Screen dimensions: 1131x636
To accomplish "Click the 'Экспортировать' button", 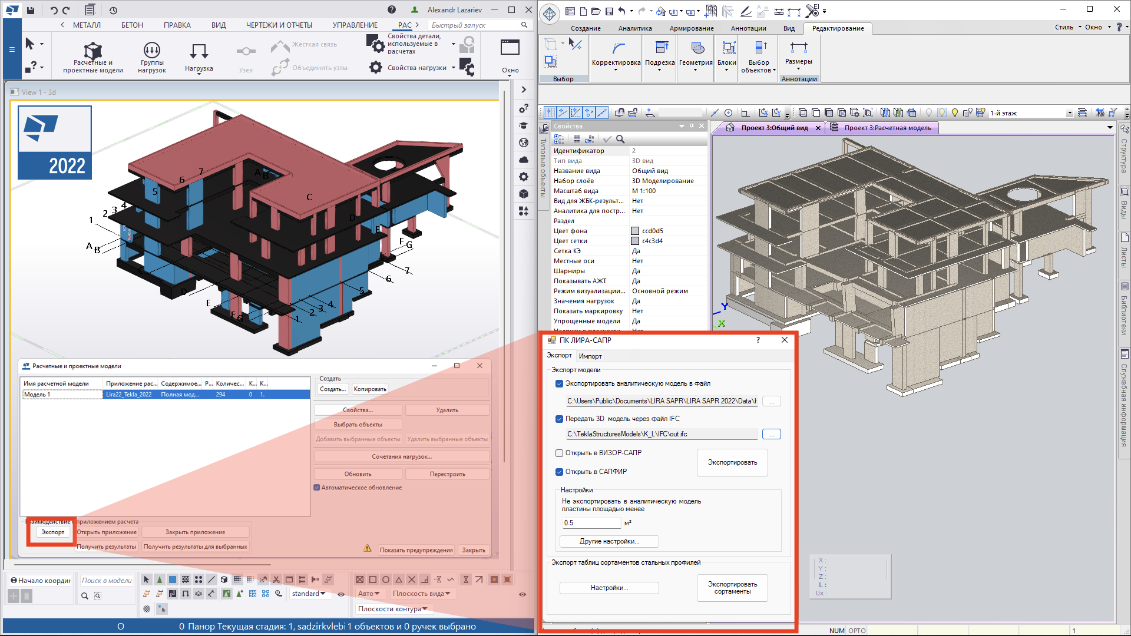I will [x=732, y=462].
